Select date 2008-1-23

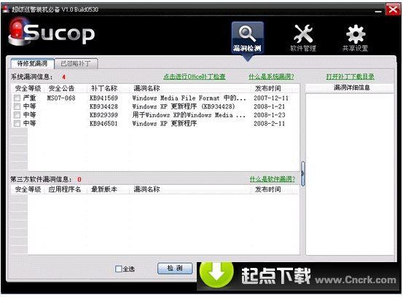270,115
